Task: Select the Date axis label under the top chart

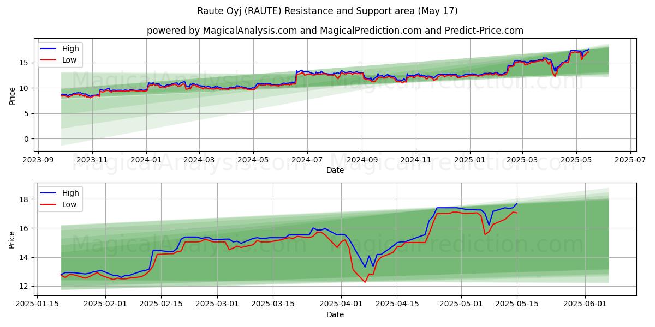Action: coord(335,171)
